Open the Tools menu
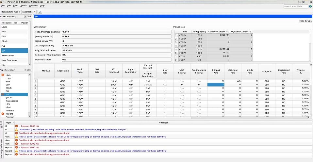 pyautogui.click(x=24, y=6)
